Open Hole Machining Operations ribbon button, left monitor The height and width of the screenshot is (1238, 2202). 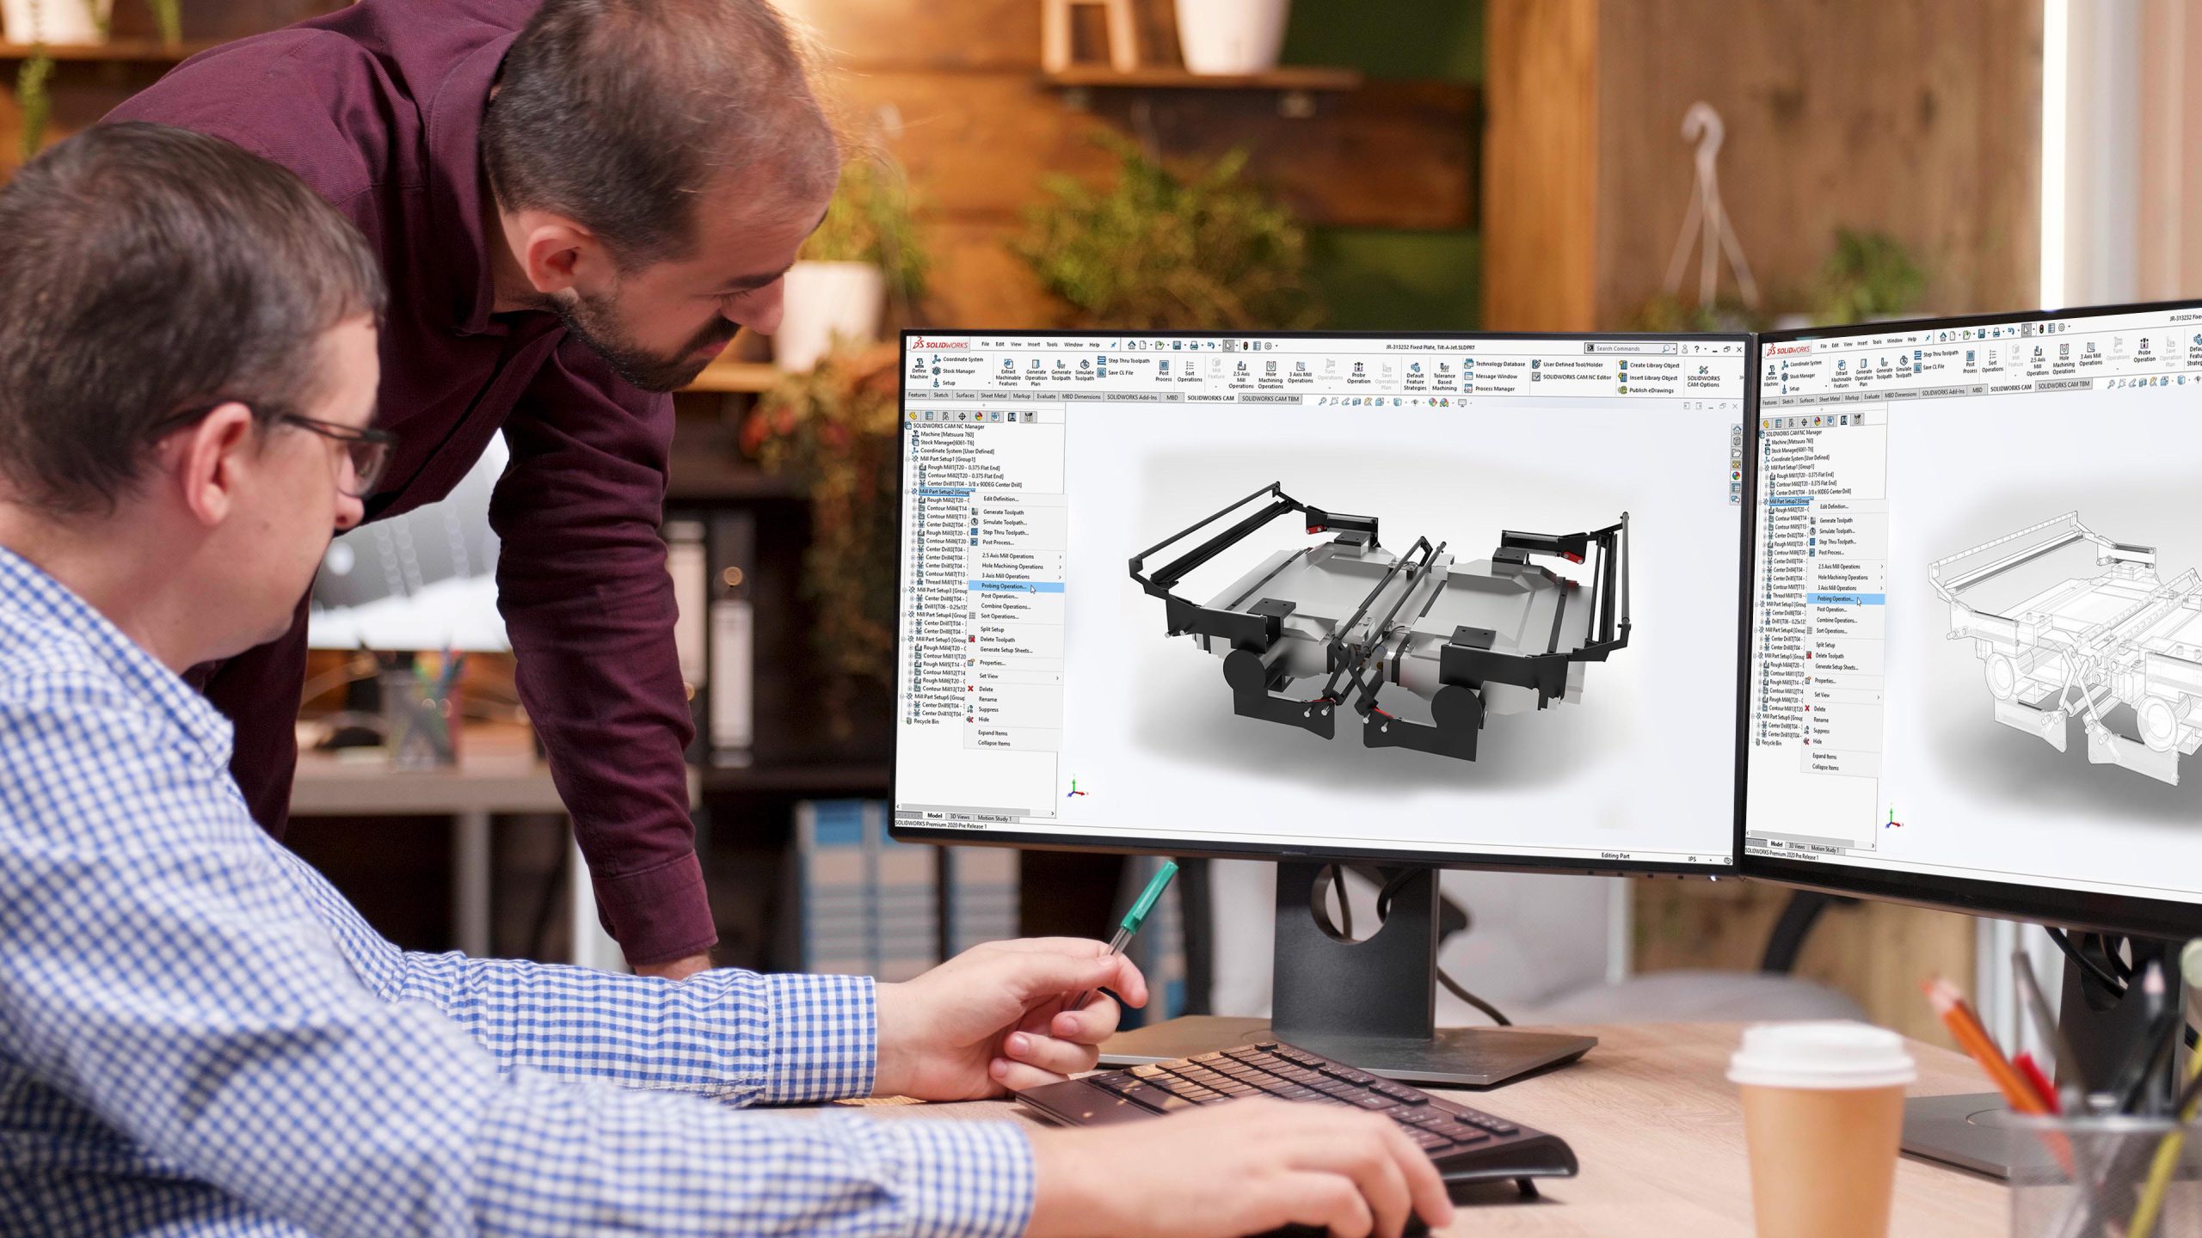[x=1270, y=375]
